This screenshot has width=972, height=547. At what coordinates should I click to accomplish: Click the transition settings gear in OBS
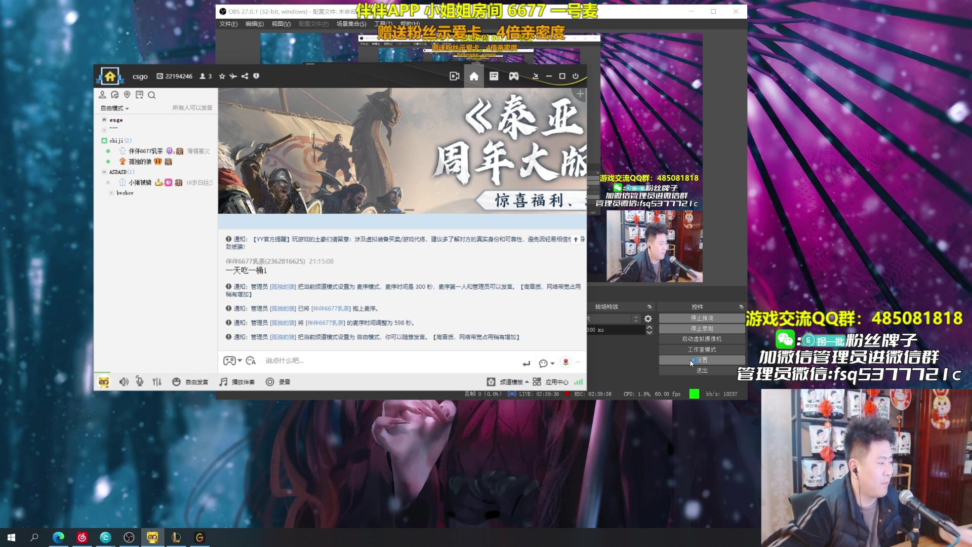(648, 319)
